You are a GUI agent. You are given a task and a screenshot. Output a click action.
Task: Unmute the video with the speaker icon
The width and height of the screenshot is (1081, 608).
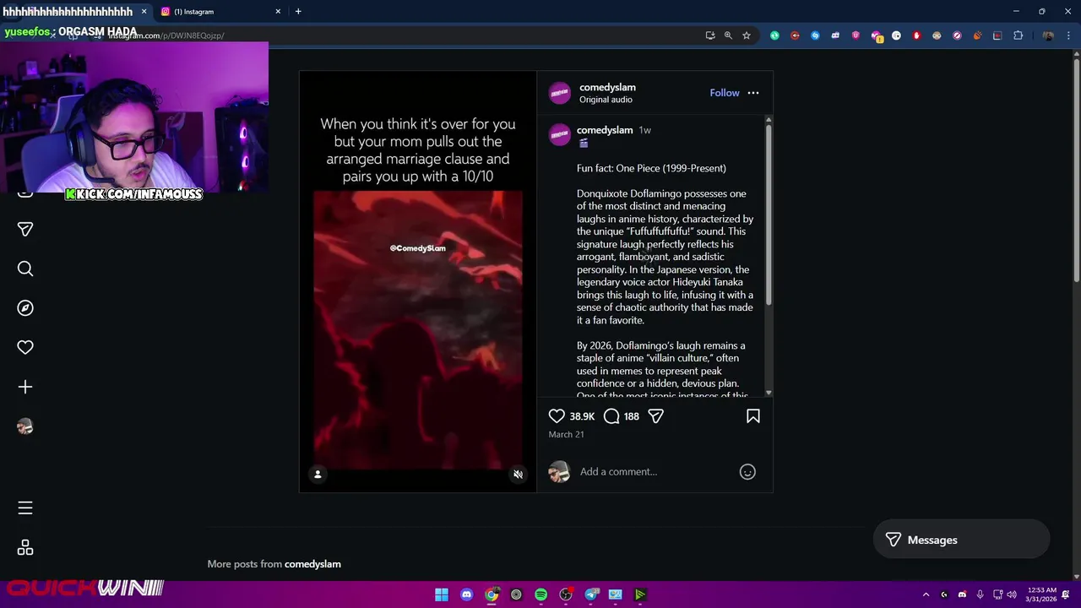point(518,475)
